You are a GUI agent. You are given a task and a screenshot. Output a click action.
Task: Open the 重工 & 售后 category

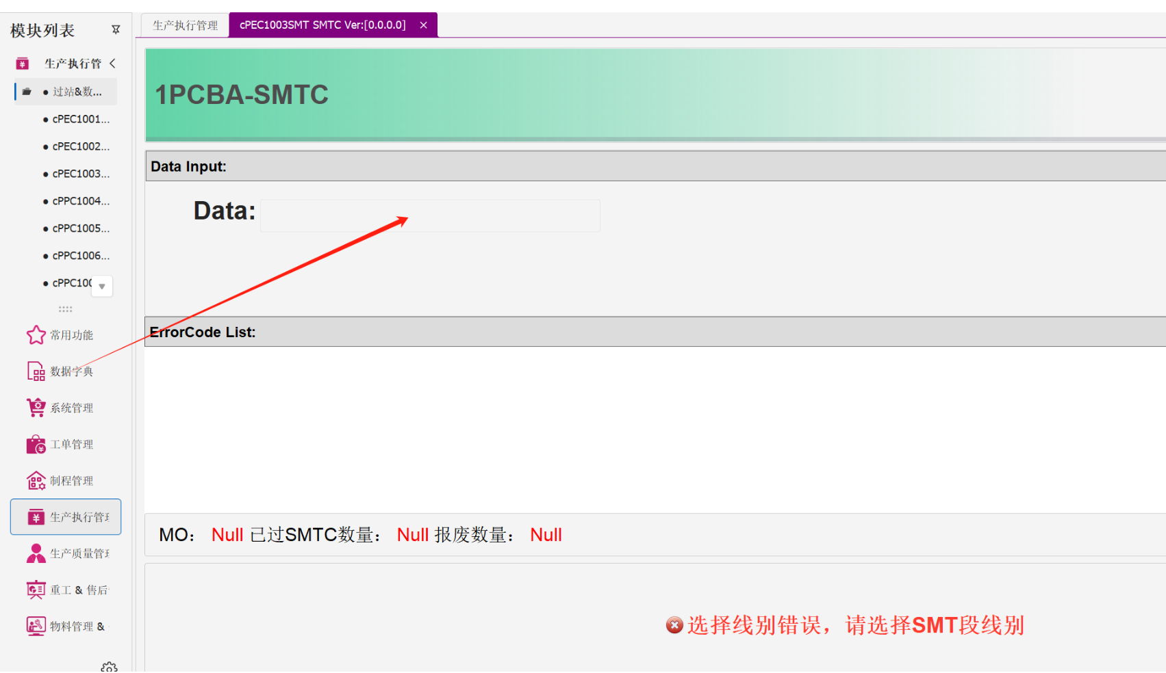tap(79, 590)
